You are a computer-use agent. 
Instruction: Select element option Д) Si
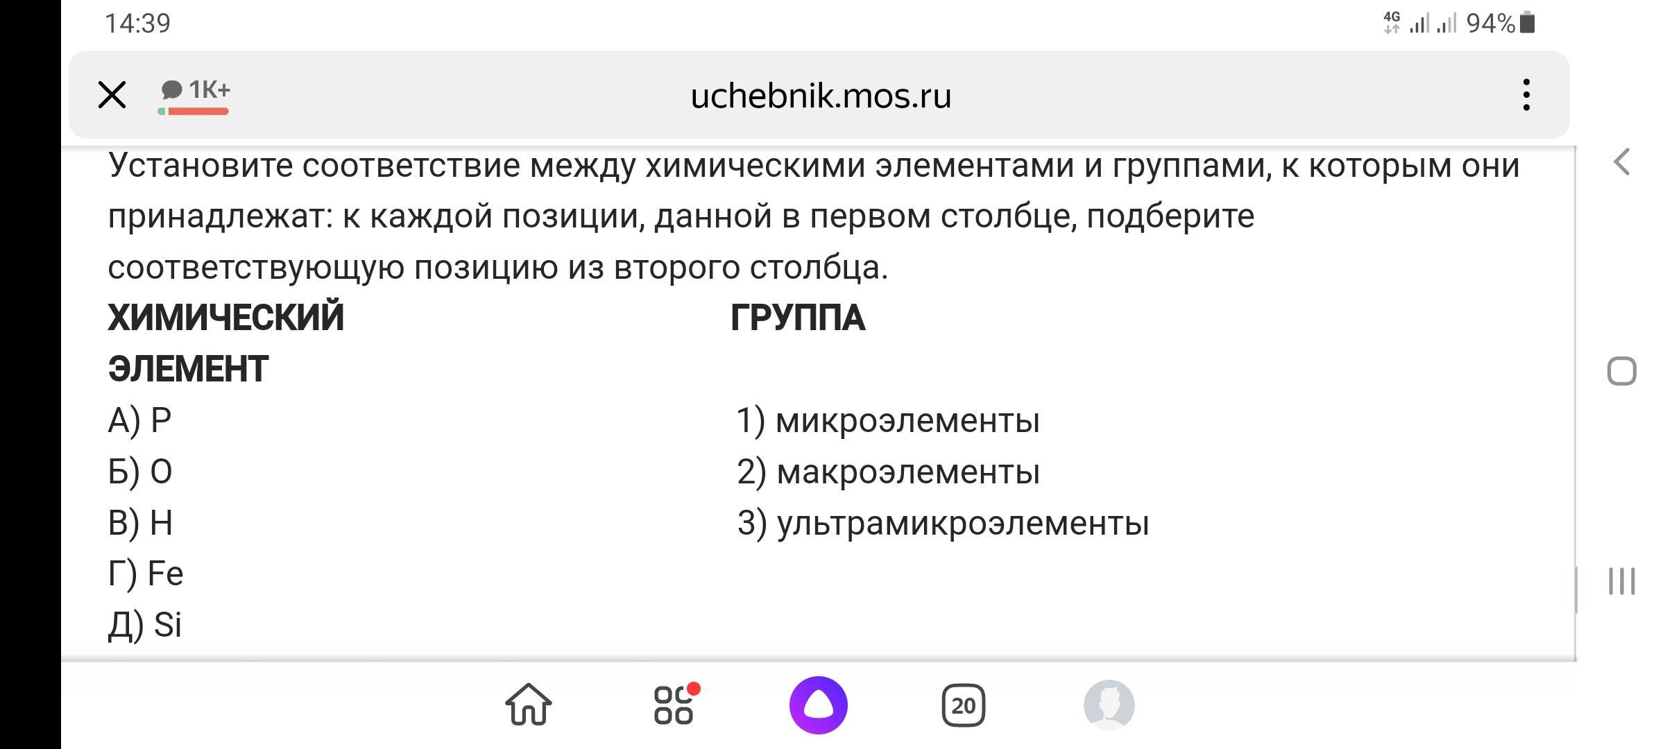[145, 625]
